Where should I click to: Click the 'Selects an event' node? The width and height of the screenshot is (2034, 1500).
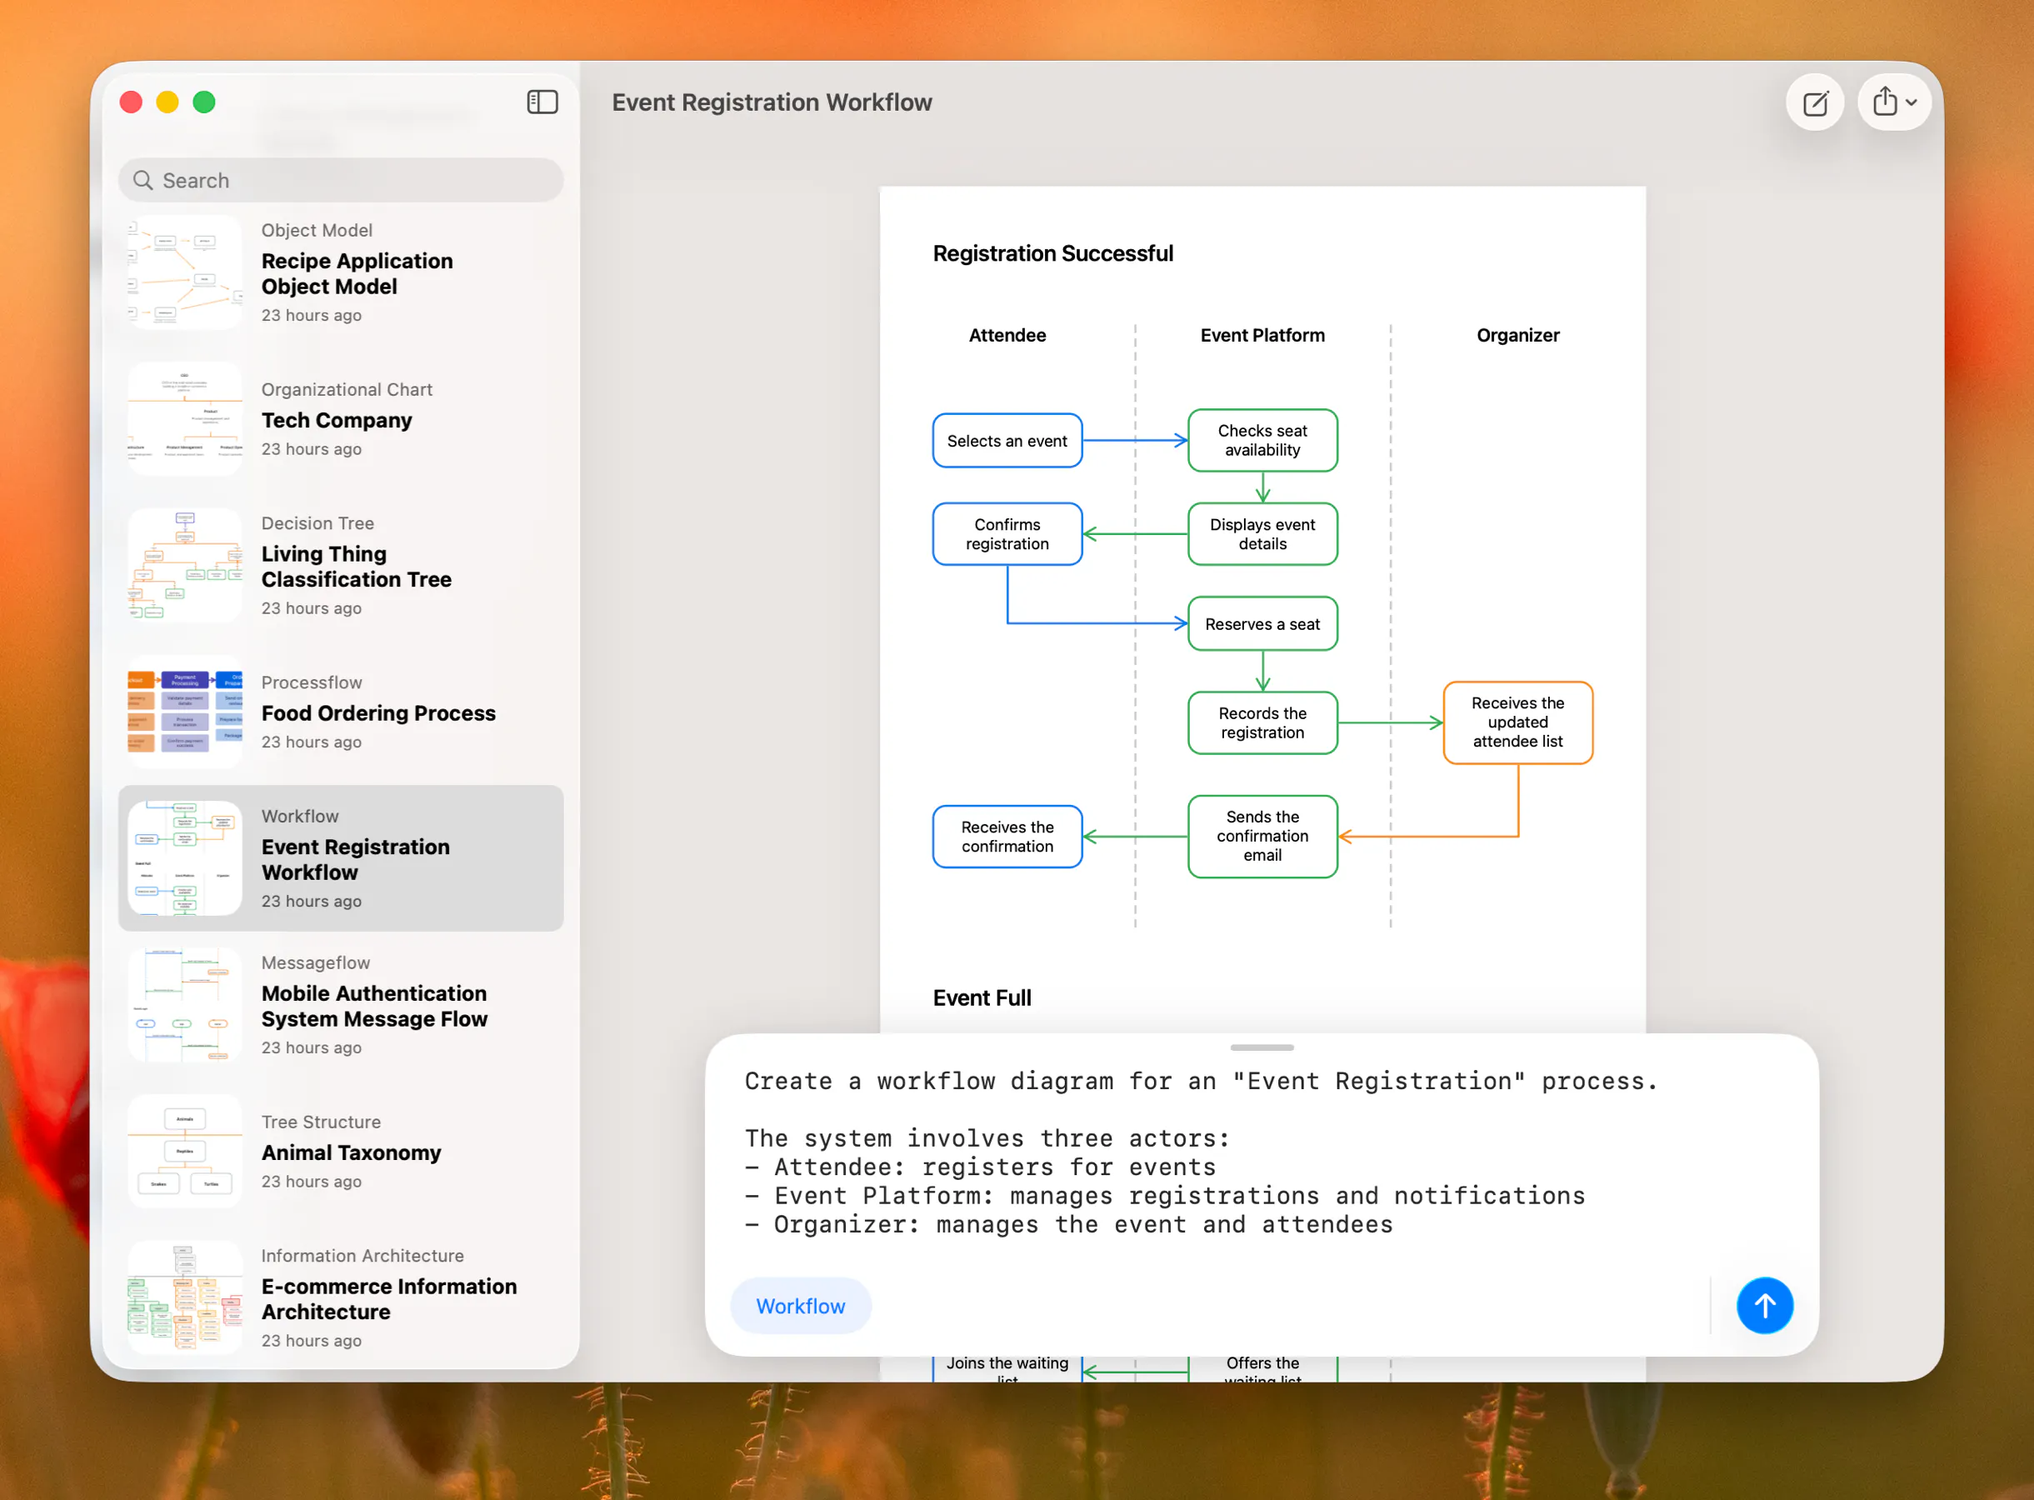point(1007,440)
